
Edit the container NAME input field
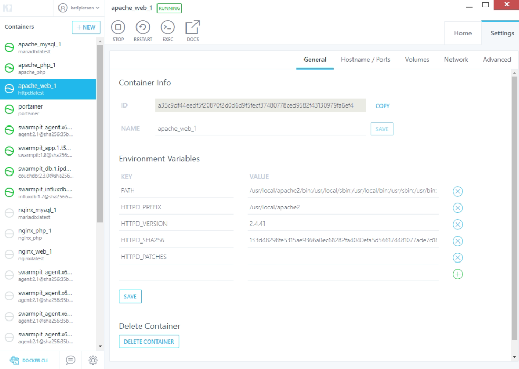point(261,129)
